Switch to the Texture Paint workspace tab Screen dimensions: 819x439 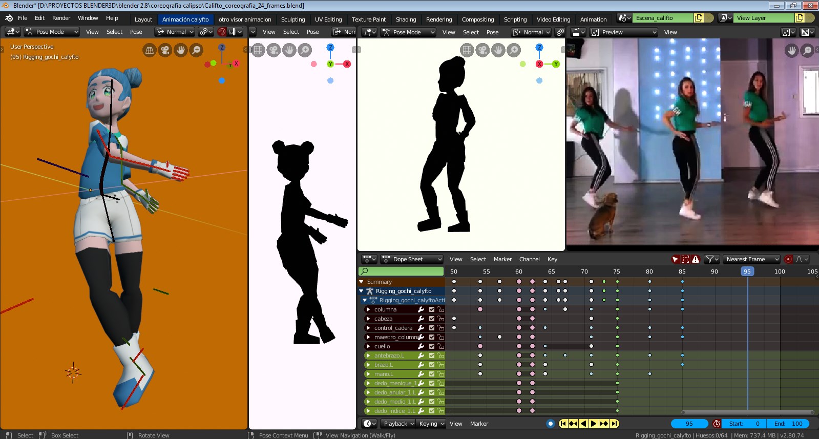(x=369, y=19)
